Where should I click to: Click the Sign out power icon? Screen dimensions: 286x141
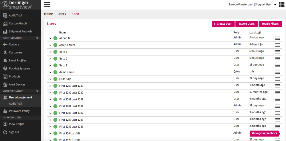coord(5,132)
